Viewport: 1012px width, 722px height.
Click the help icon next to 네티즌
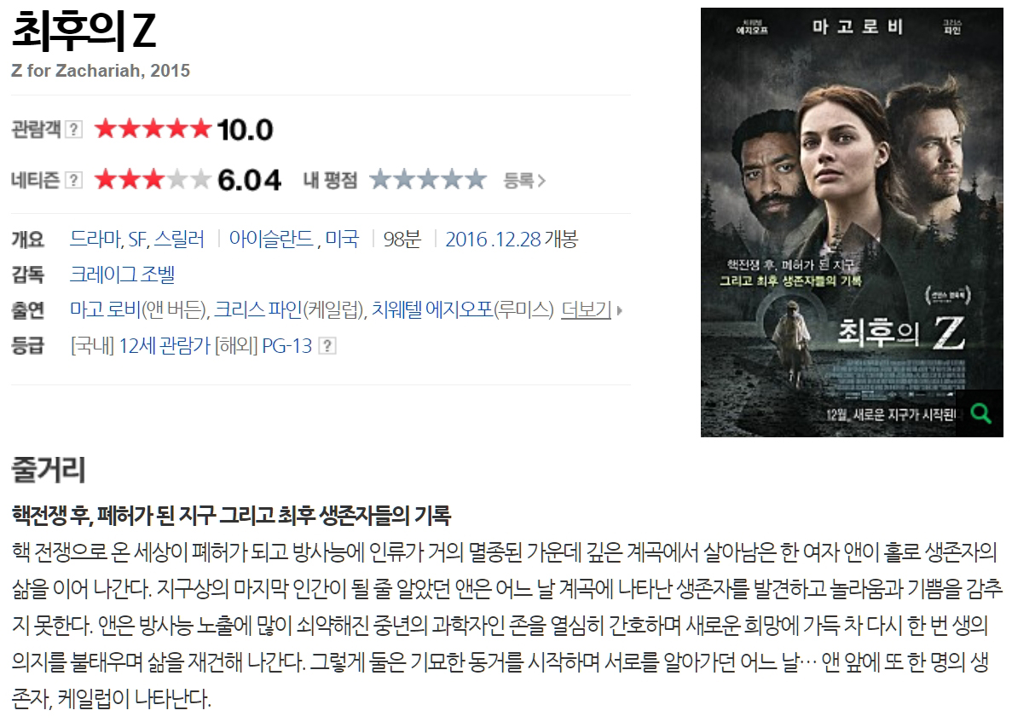74,180
